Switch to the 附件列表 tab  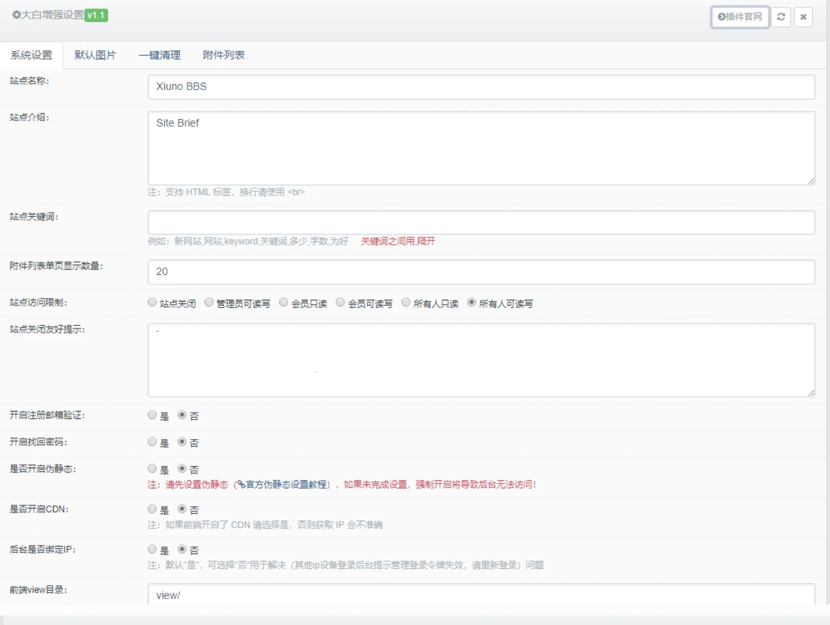point(223,55)
